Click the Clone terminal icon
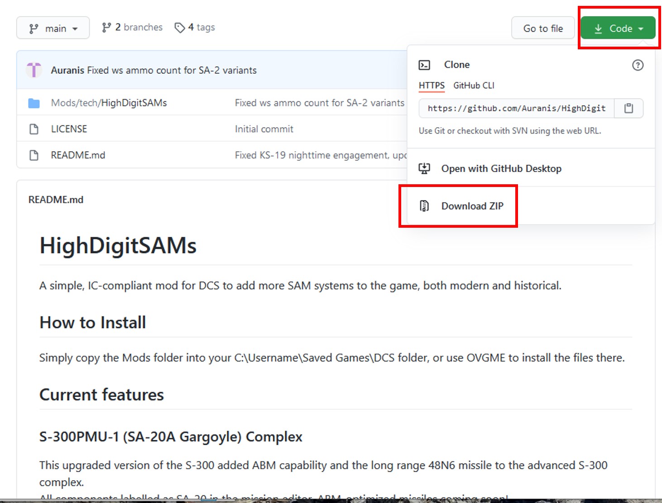 coord(424,65)
